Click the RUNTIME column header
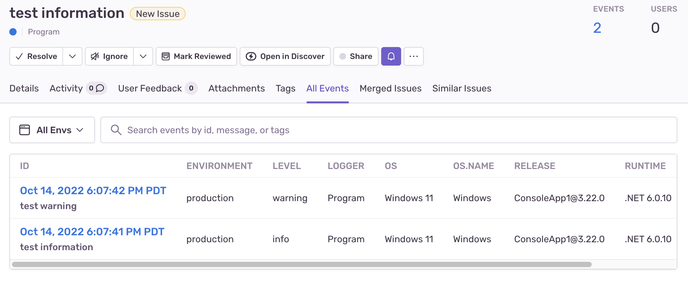The width and height of the screenshot is (688, 285). pos(645,166)
